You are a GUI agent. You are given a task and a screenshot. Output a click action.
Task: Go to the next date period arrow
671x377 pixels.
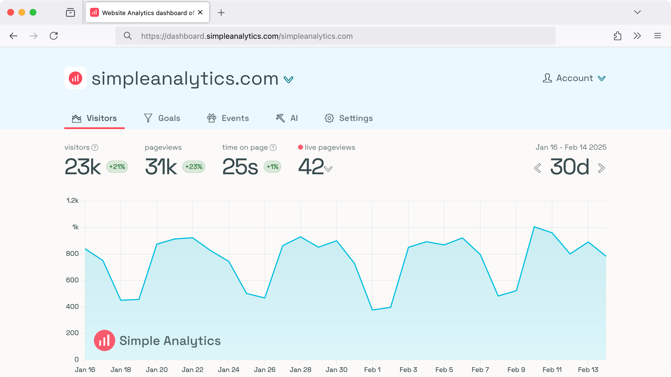click(601, 168)
